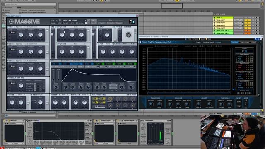Select Virus TI track in Ableton
Viewport: 265px width, 149px height.
223,17
